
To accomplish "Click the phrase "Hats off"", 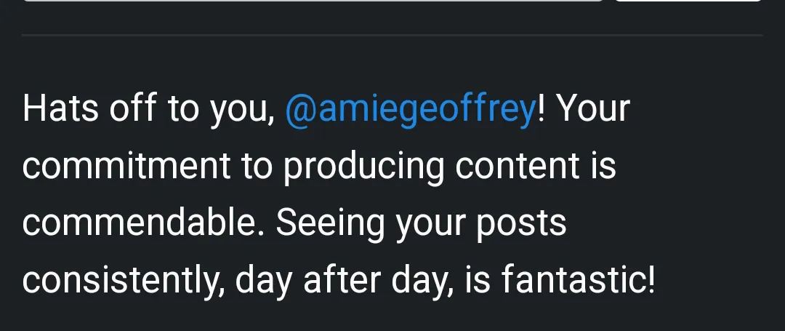I will (x=89, y=108).
